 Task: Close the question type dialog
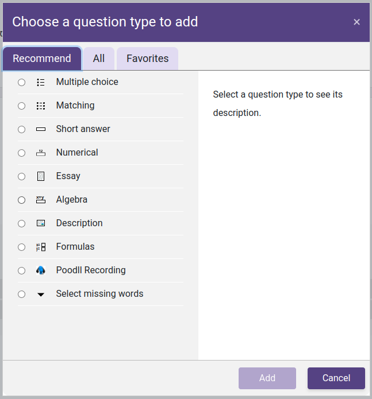(x=356, y=22)
